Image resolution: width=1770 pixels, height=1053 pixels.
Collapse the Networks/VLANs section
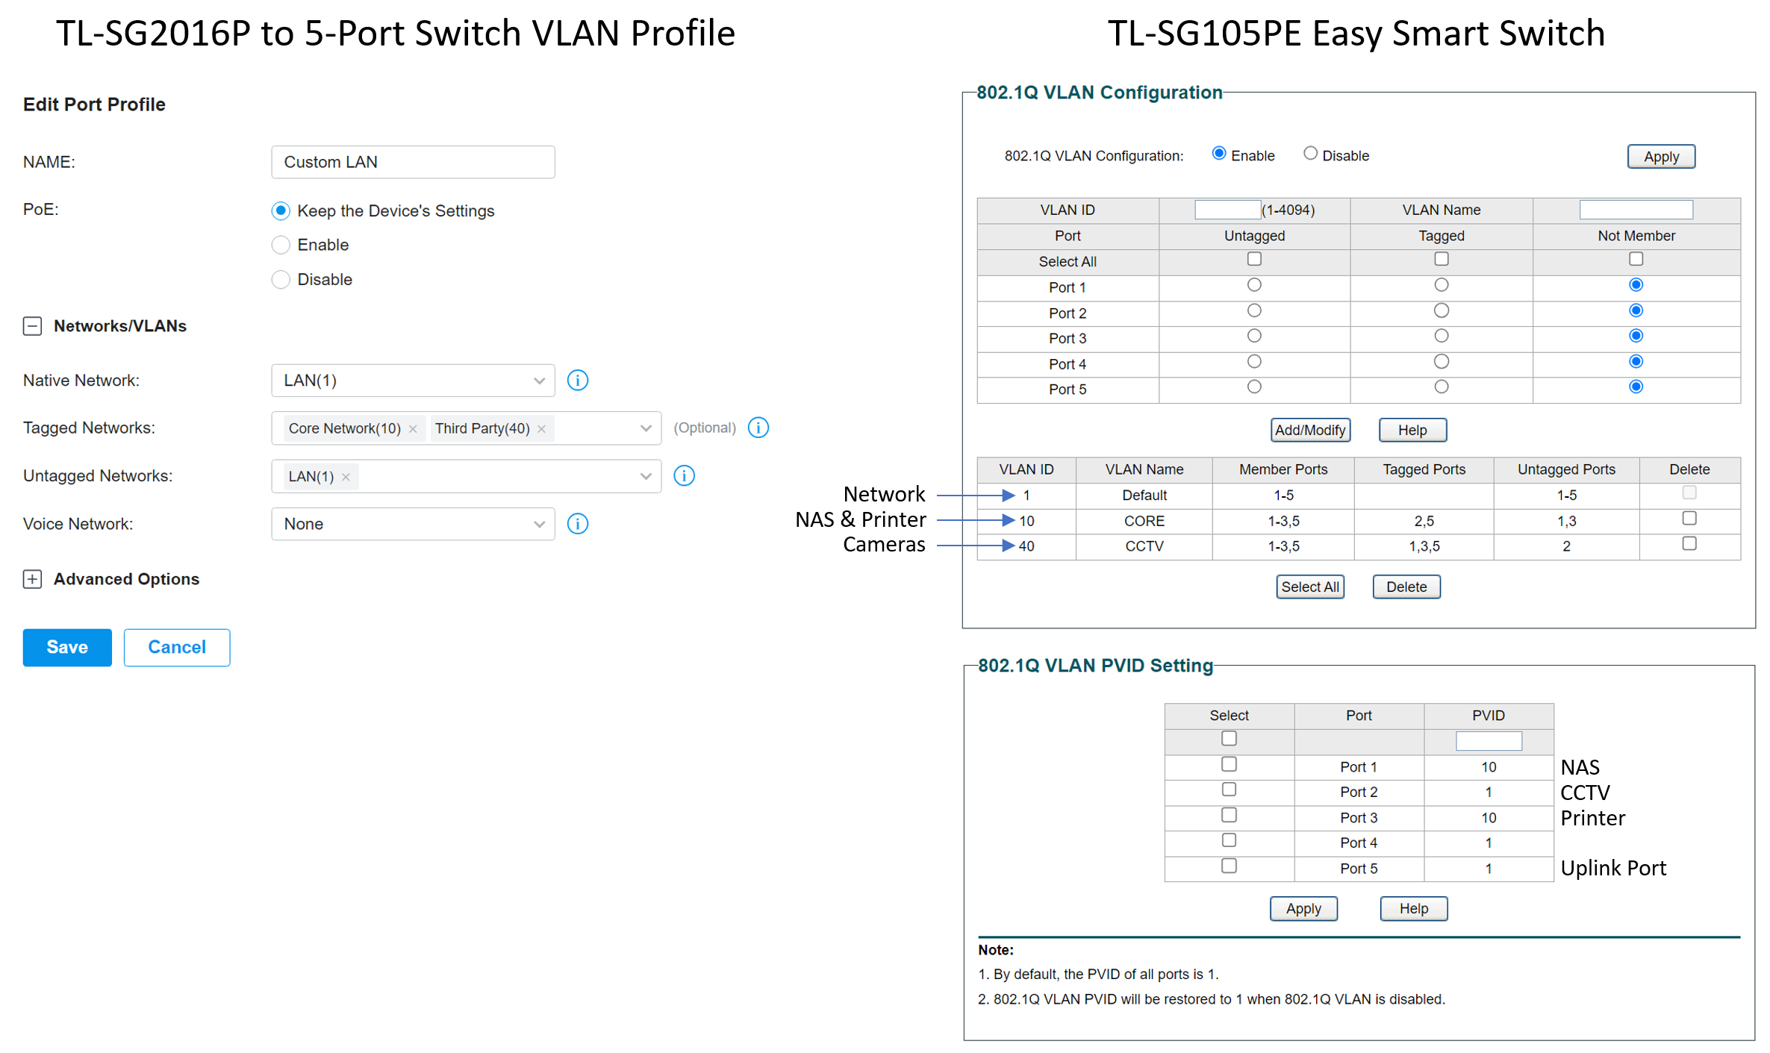click(32, 326)
